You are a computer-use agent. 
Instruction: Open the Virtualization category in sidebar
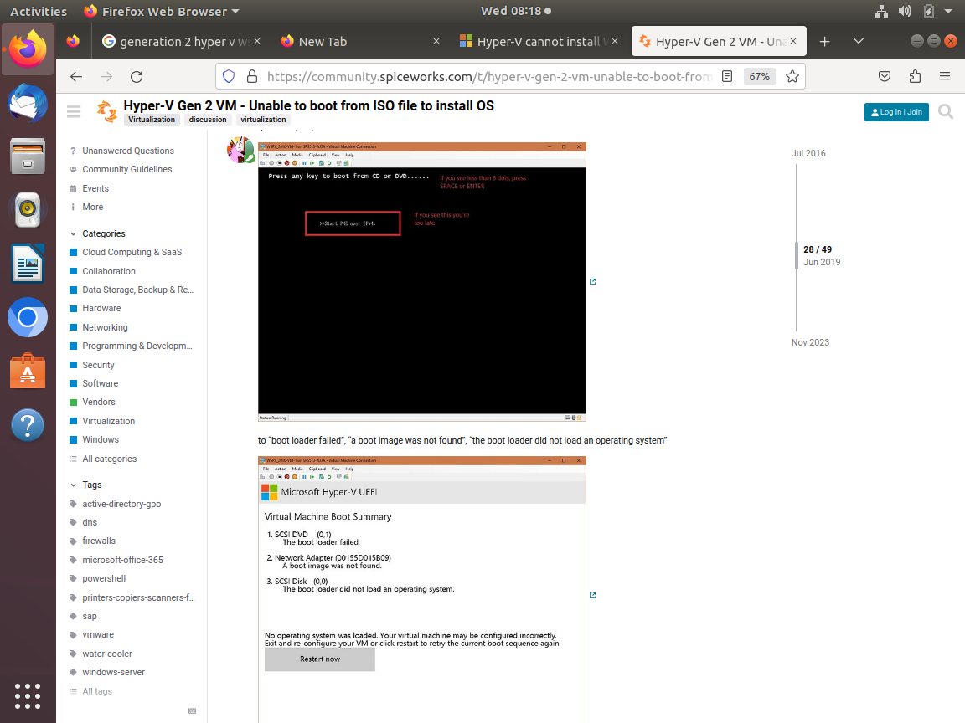[x=108, y=421]
